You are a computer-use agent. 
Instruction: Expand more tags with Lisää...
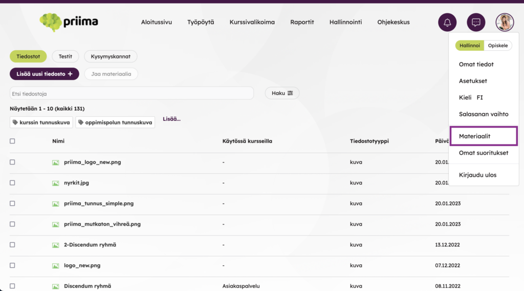click(x=171, y=119)
